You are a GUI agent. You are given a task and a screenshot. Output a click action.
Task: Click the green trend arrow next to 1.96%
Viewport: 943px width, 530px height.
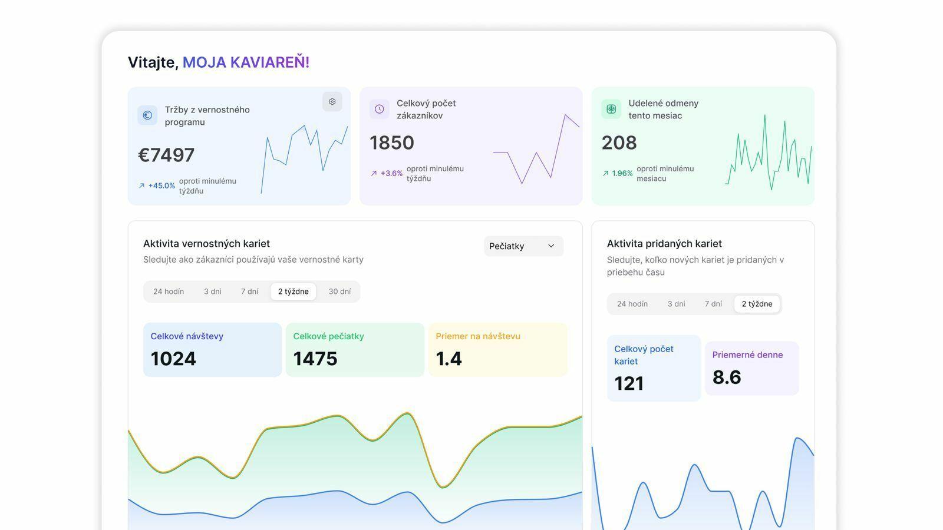[x=605, y=173]
